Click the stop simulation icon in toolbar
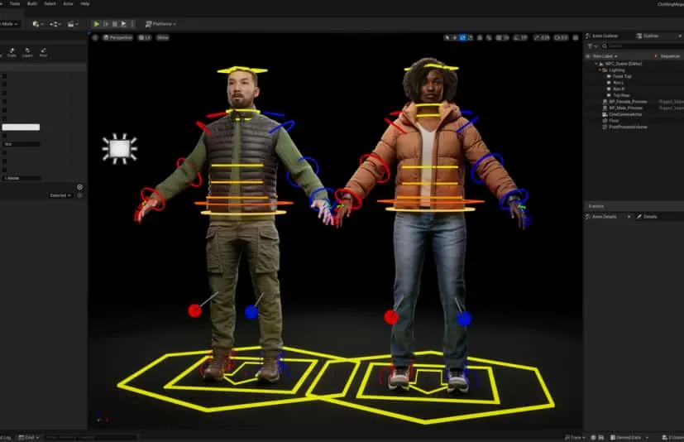 (x=114, y=24)
